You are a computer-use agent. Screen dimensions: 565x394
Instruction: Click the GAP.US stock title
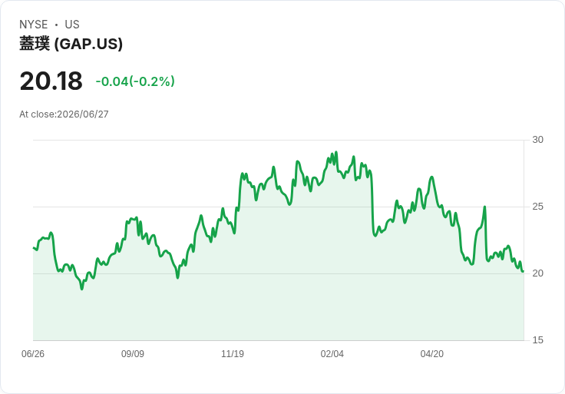point(71,44)
